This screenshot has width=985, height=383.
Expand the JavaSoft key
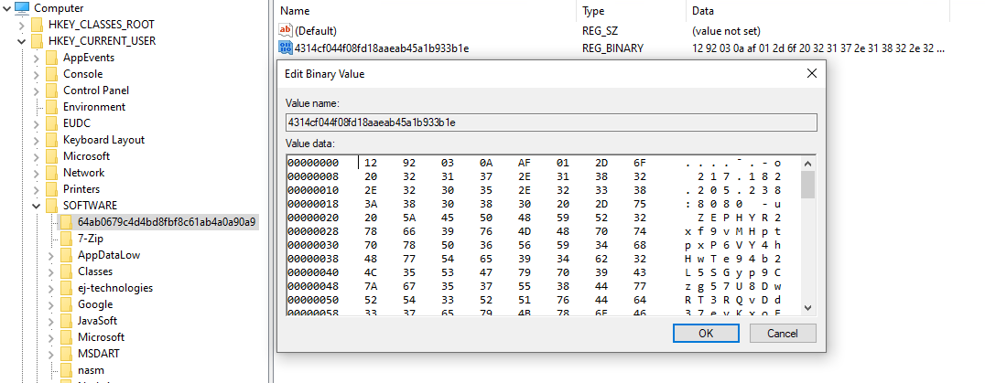pos(51,321)
